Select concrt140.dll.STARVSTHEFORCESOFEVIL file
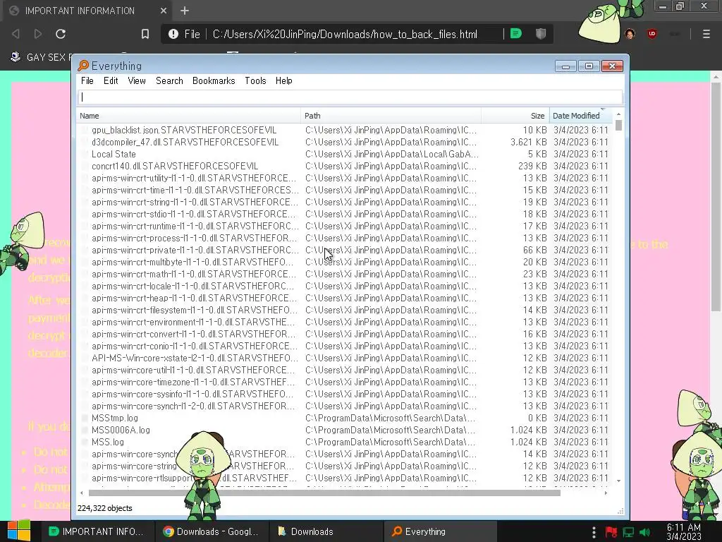This screenshot has width=722, height=542. click(x=175, y=166)
